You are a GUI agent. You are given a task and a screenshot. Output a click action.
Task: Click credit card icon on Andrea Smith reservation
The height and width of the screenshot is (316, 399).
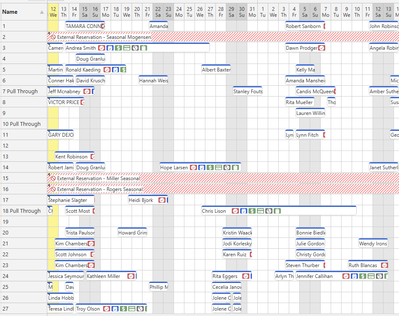tap(127, 48)
